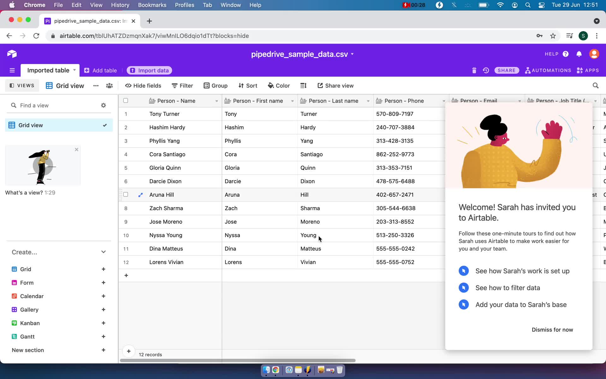
Task: Collapse the Create section chevron
Action: pyautogui.click(x=104, y=252)
